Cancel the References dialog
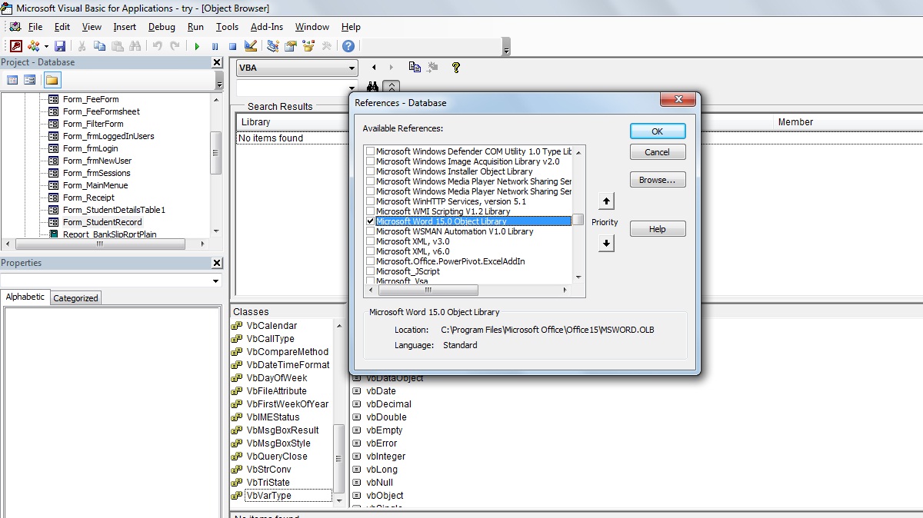Image resolution: width=923 pixels, height=518 pixels. 658,152
